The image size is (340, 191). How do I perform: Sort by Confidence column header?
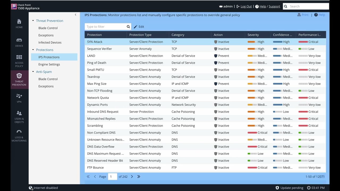pos(283,35)
